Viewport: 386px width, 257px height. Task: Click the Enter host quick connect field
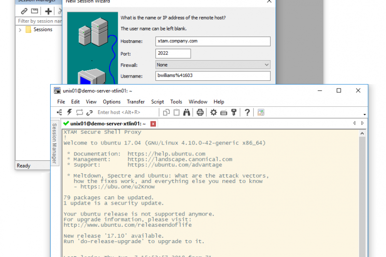click(x=126, y=113)
